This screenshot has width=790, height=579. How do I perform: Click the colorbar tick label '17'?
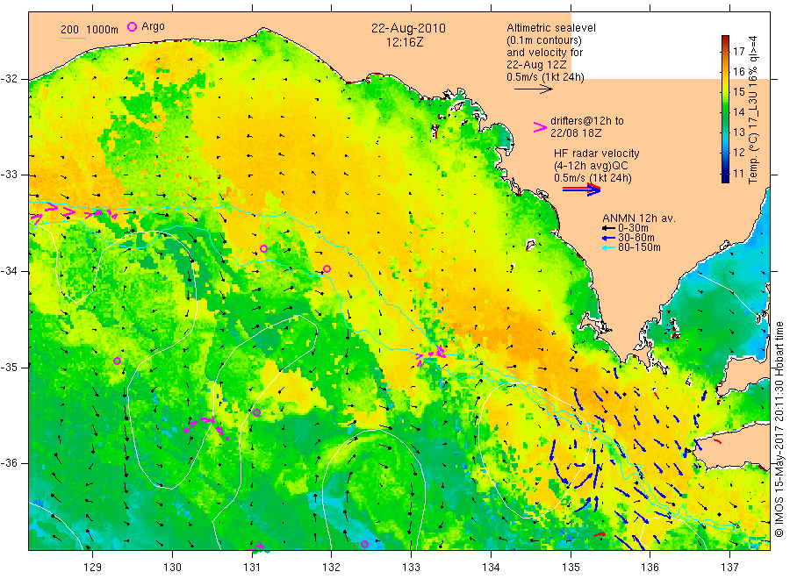738,52
